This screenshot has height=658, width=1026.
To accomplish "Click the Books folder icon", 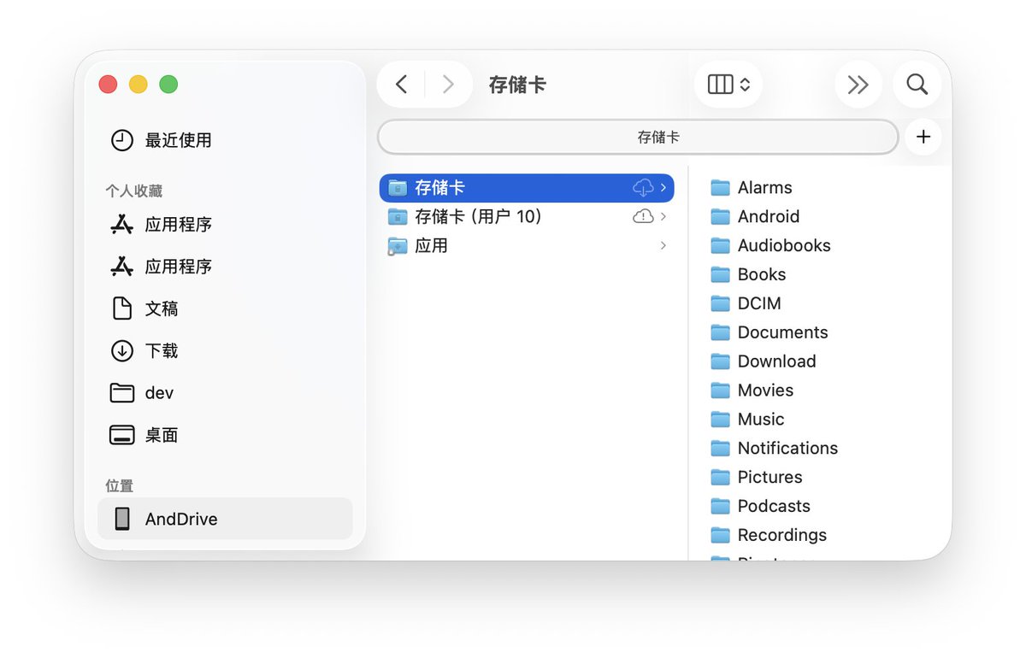I will (721, 274).
